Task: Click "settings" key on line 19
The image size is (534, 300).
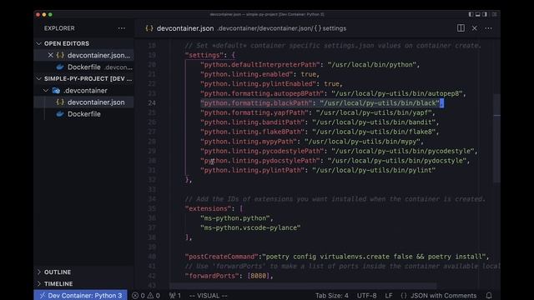Action: (x=204, y=55)
